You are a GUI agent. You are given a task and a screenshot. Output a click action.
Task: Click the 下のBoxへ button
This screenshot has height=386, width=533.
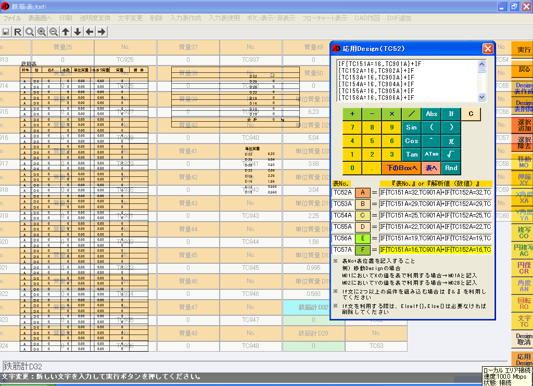tap(401, 168)
